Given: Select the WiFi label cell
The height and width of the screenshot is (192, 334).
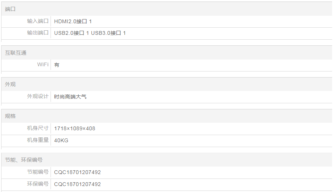Looking at the screenshot, I should pos(26,65).
